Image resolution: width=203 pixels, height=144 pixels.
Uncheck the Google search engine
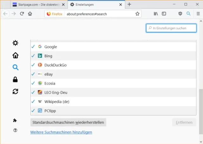click(x=33, y=47)
